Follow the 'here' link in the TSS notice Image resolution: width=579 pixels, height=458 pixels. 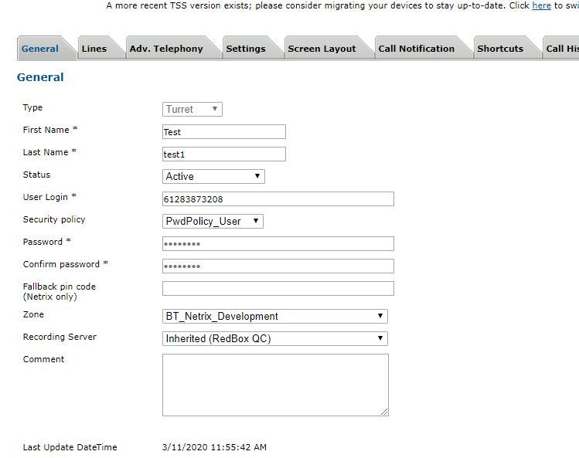[541, 5]
